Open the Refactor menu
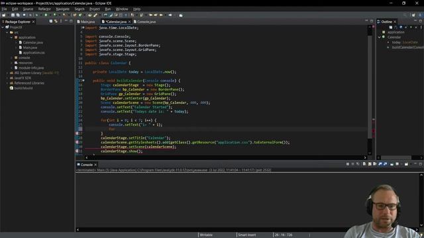The height and width of the screenshot is (238, 424). [x=44, y=9]
